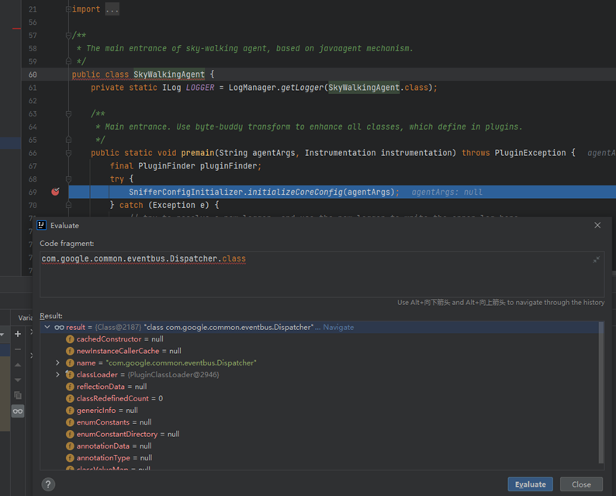Collapse the result tree node
This screenshot has height=496, width=616.
(x=47, y=328)
